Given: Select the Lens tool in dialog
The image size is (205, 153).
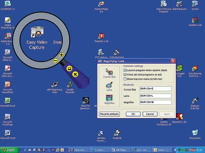Looking at the screenshot, I should tap(109, 86).
